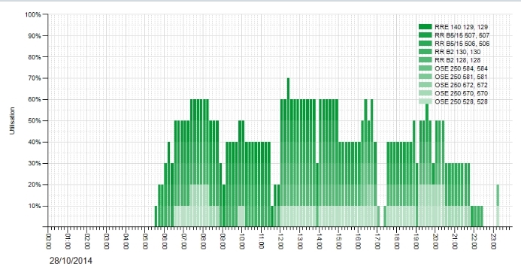Click the RRE 140 129 legend color swatch
The width and height of the screenshot is (521, 275).
click(x=425, y=27)
